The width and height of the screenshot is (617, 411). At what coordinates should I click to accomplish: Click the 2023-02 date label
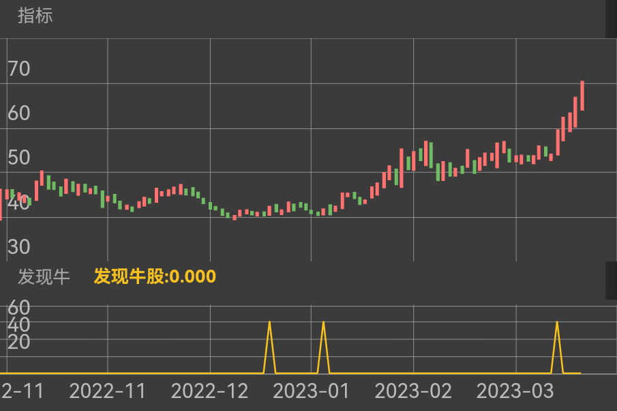click(x=415, y=392)
